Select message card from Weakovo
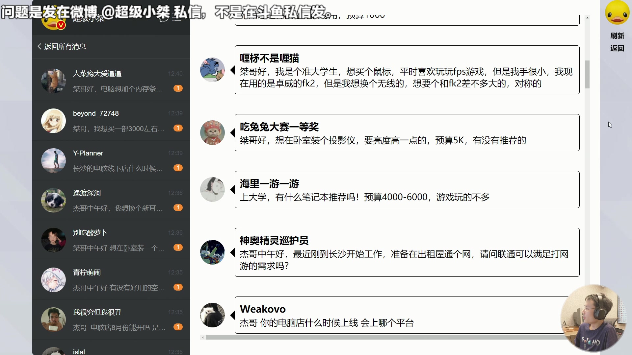 (x=407, y=315)
